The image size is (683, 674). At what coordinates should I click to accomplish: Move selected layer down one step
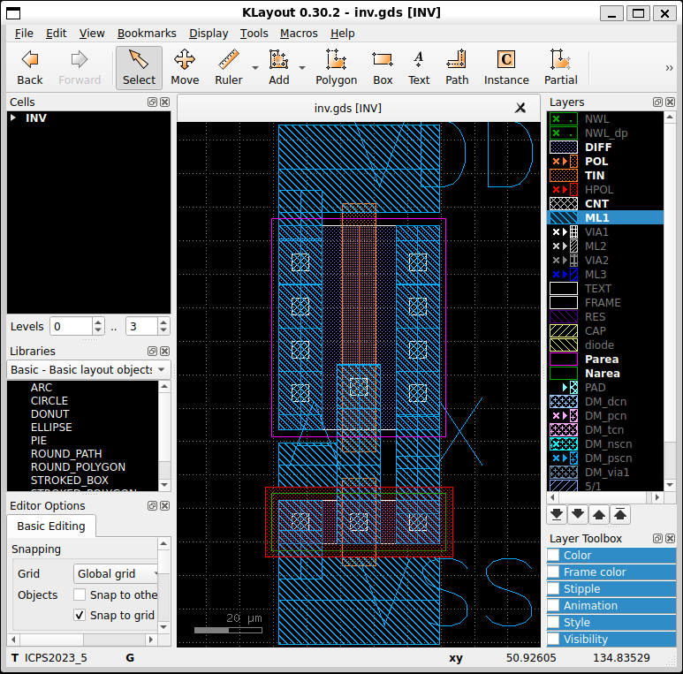578,515
